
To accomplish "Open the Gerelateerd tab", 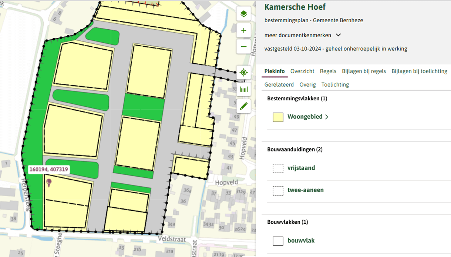I will pos(279,84).
